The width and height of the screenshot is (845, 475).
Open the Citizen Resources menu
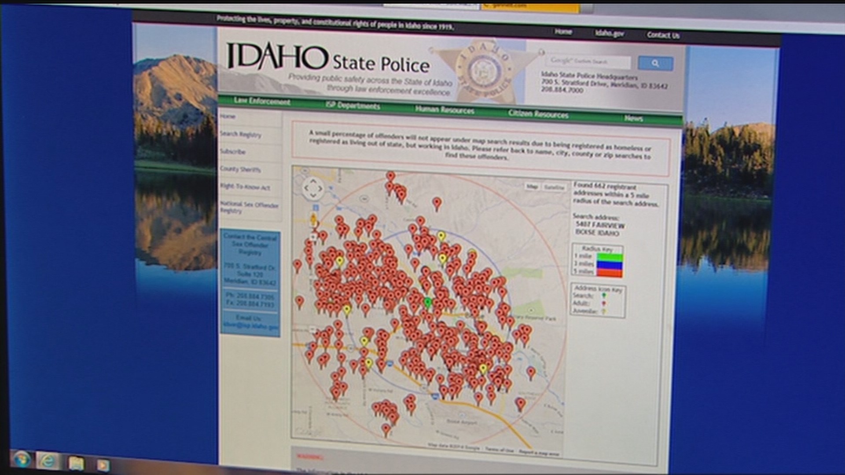coord(538,114)
